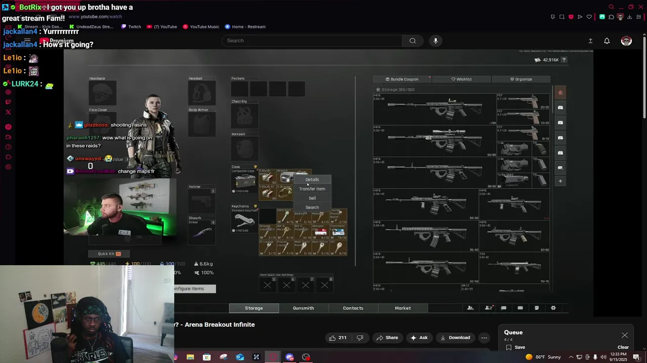Like the video with 211 likes

click(338, 338)
